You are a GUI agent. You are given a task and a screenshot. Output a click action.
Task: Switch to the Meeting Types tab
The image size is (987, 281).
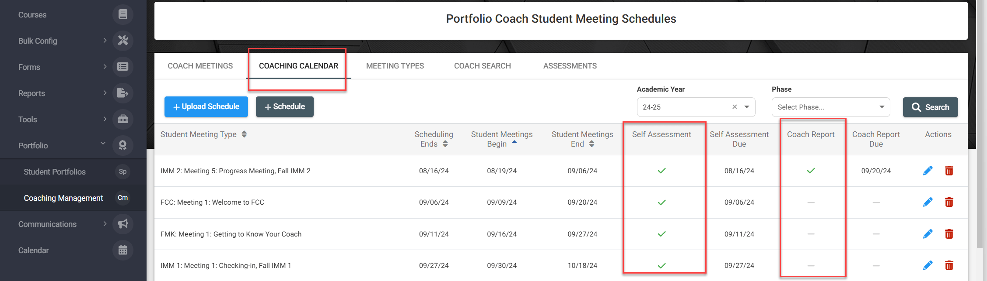(x=395, y=66)
